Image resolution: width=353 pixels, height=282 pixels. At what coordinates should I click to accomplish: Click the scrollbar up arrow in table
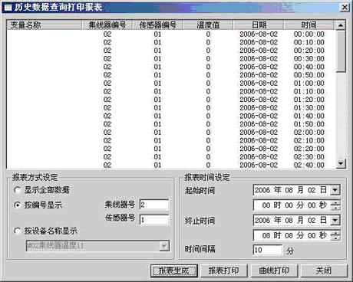pos(341,25)
